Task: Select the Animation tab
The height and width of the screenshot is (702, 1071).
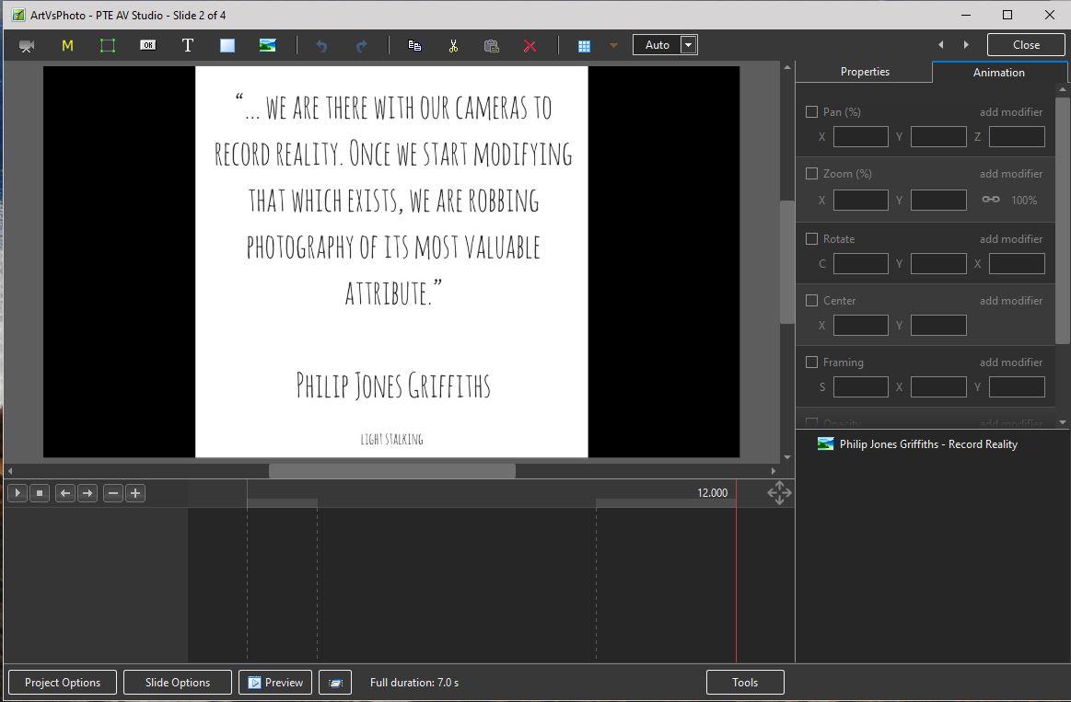Action: [x=998, y=72]
